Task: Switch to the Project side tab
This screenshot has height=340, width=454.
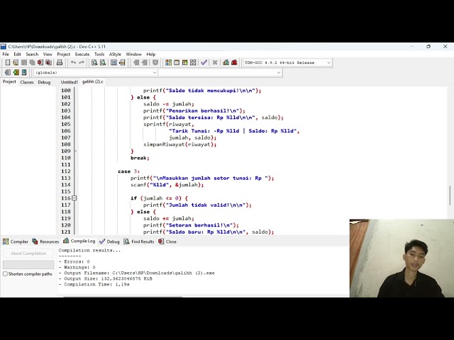Action: coord(9,82)
